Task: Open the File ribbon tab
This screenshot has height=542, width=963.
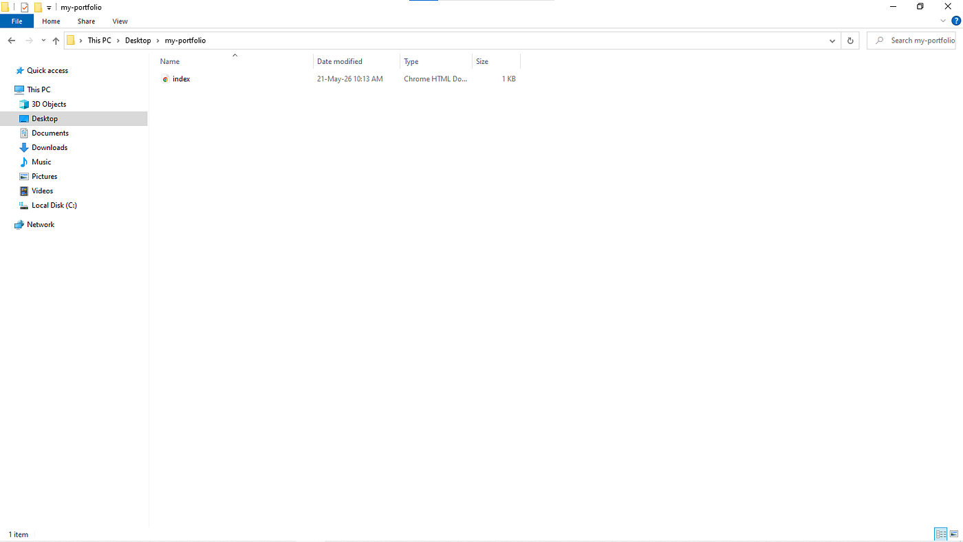Action: click(17, 21)
